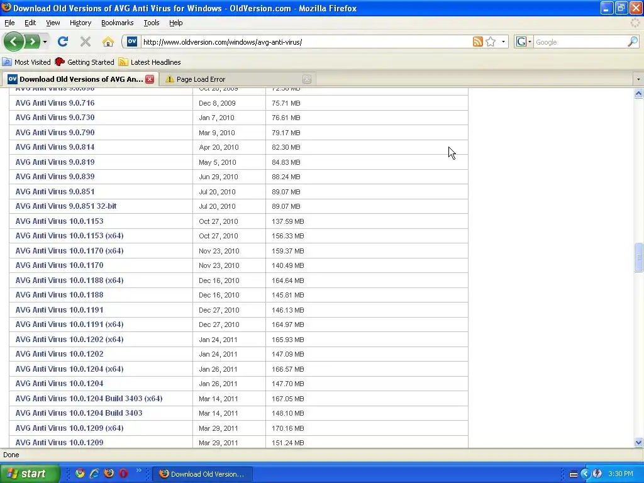Open AVG Anti Virus 10.0.1202 (x64) link
Screen dimensions: 644x483
(x=69, y=339)
